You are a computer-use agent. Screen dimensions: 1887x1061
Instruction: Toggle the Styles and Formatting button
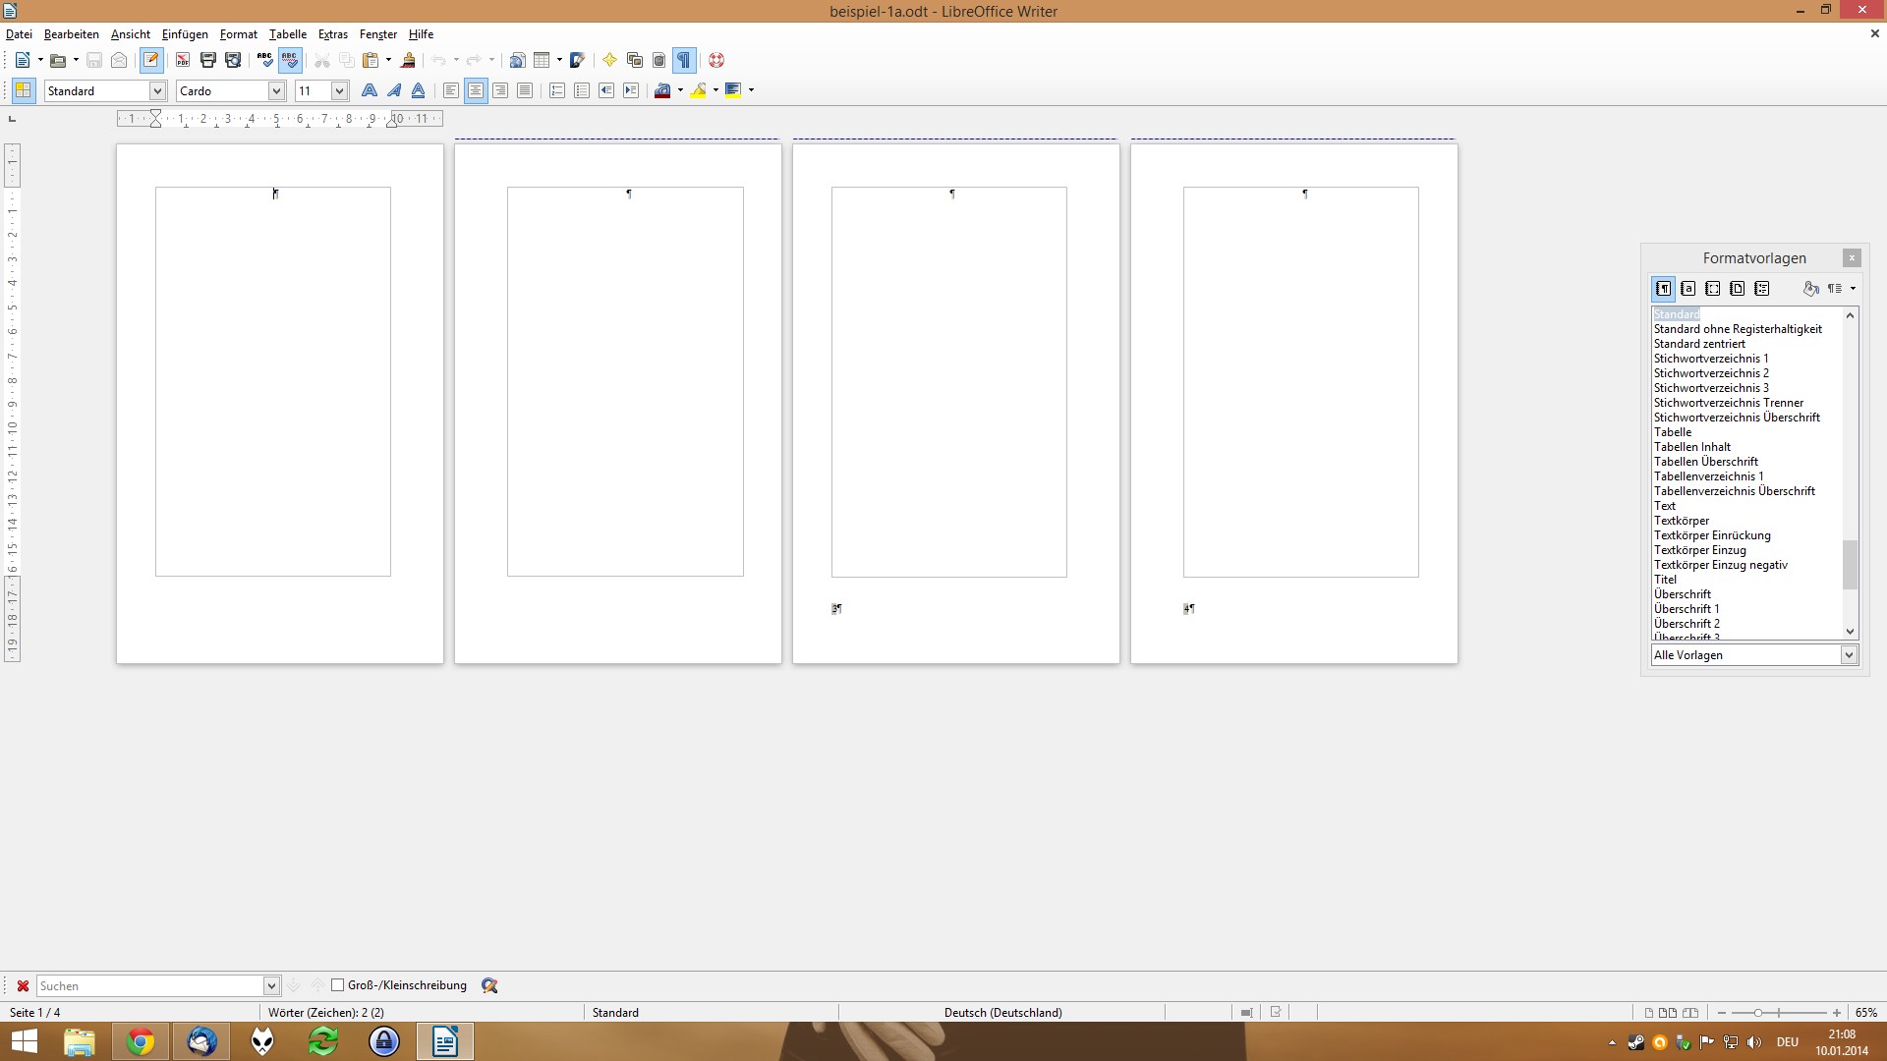click(24, 90)
